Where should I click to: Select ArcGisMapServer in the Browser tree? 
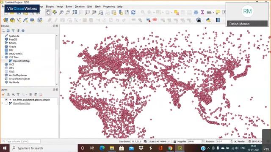[18, 75]
